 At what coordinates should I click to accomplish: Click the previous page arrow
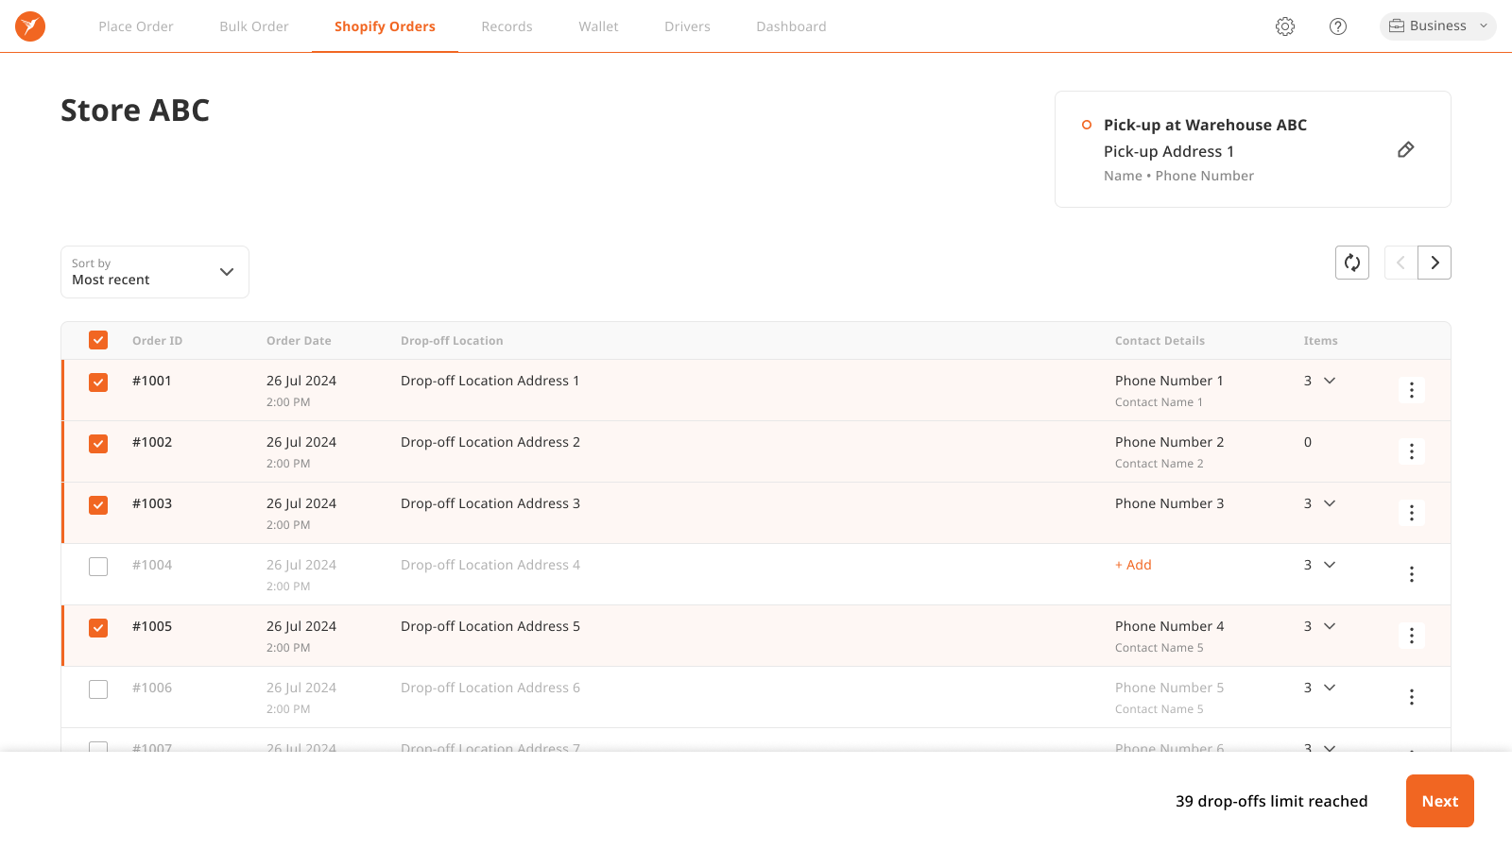1400,263
